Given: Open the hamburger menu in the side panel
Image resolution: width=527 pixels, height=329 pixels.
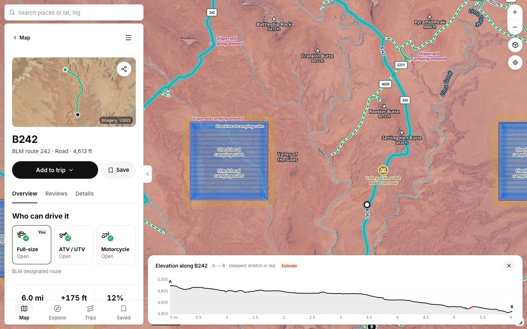Looking at the screenshot, I should 128,38.
